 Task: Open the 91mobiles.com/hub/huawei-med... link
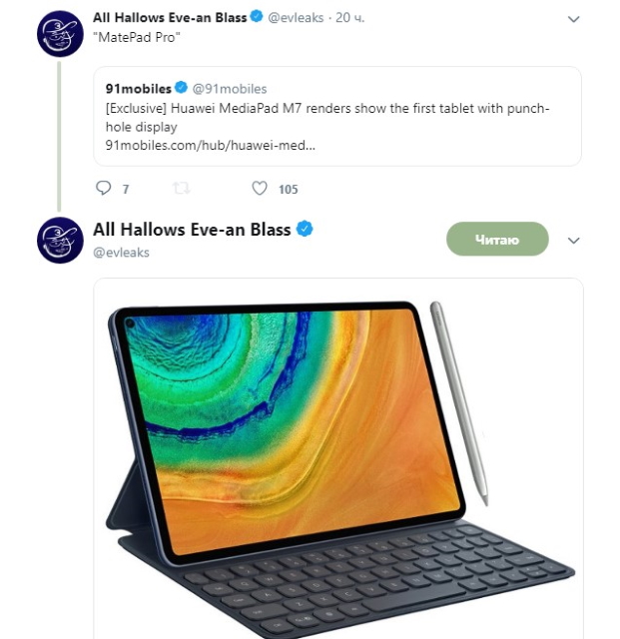coord(210,145)
